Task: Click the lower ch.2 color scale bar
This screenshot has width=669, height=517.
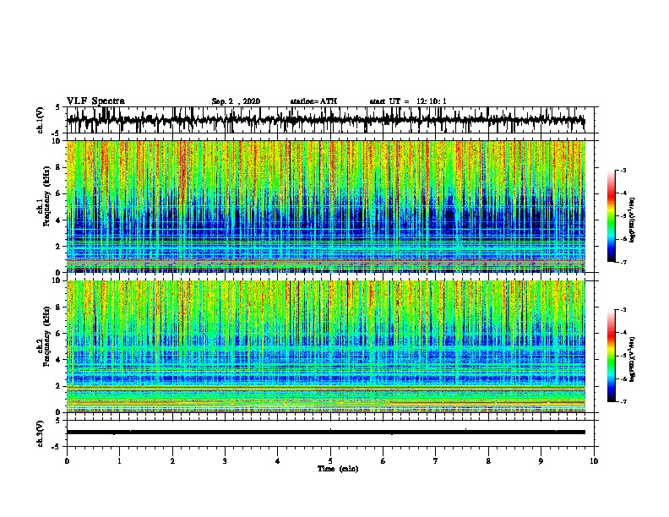Action: [612, 356]
